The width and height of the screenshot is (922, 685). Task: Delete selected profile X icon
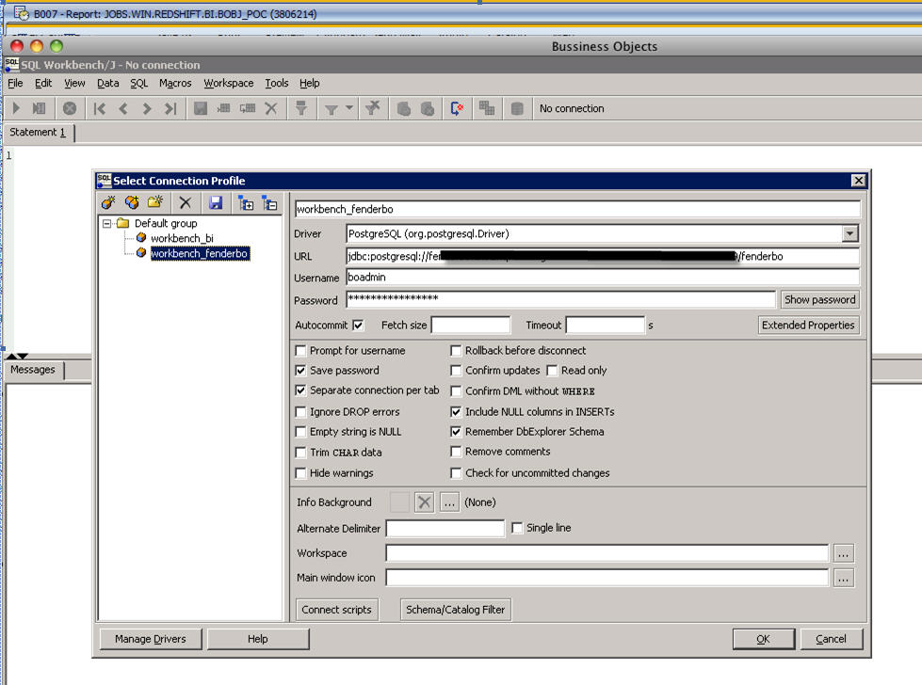click(x=186, y=202)
